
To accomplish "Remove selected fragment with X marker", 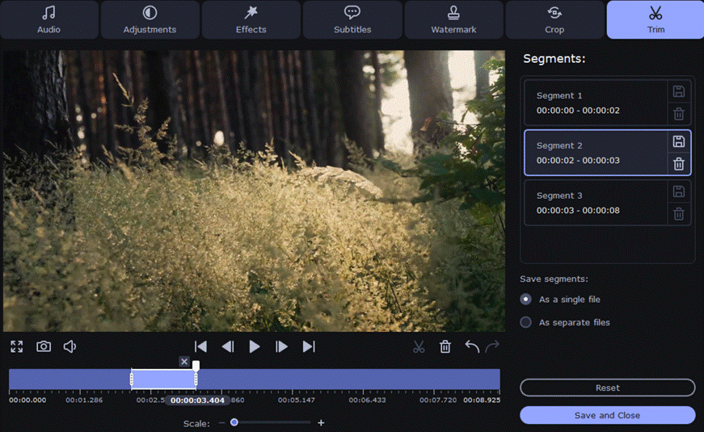I will click(184, 362).
